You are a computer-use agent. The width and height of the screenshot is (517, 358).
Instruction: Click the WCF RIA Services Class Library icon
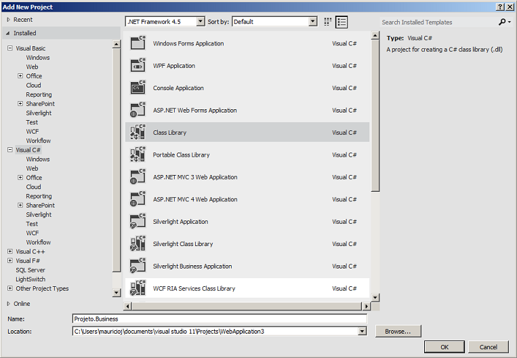point(138,288)
